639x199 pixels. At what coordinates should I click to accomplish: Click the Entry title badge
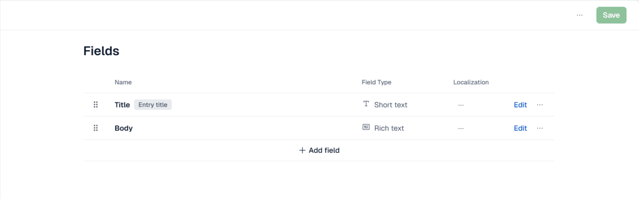[x=153, y=105]
